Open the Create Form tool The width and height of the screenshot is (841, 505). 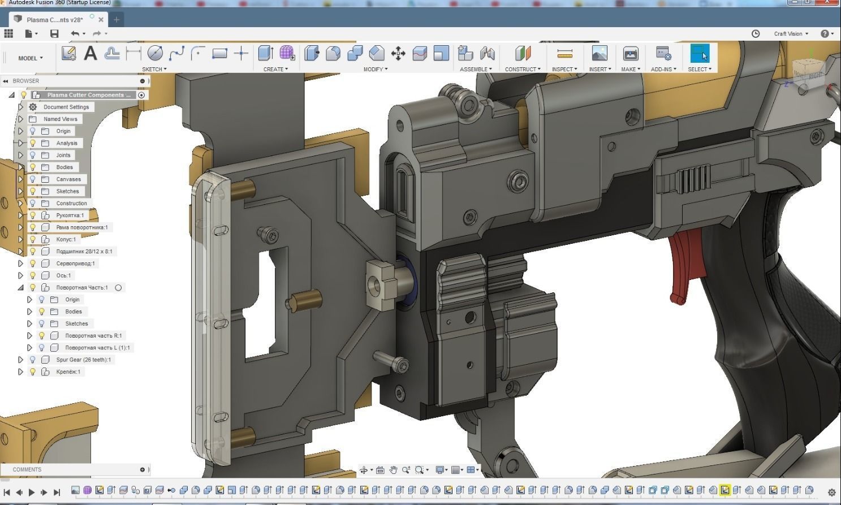coord(287,54)
